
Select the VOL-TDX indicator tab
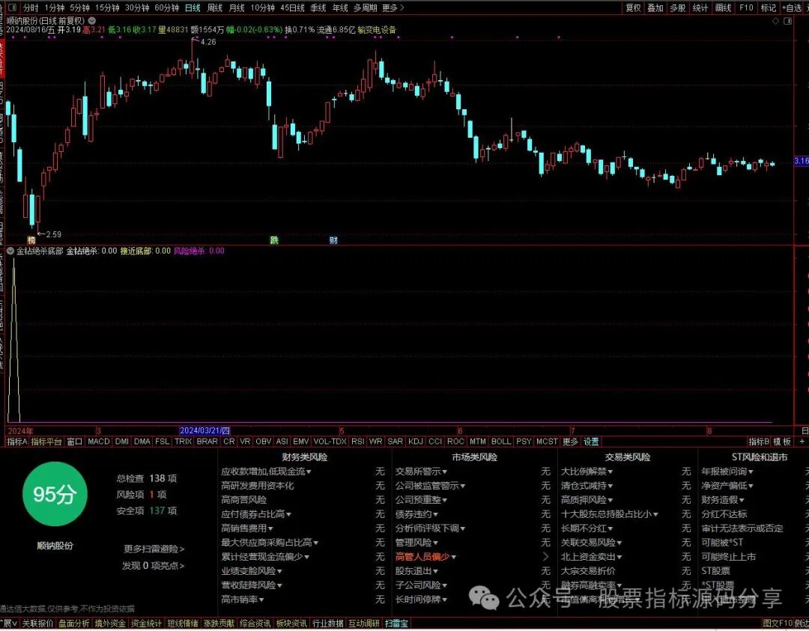pyautogui.click(x=330, y=442)
